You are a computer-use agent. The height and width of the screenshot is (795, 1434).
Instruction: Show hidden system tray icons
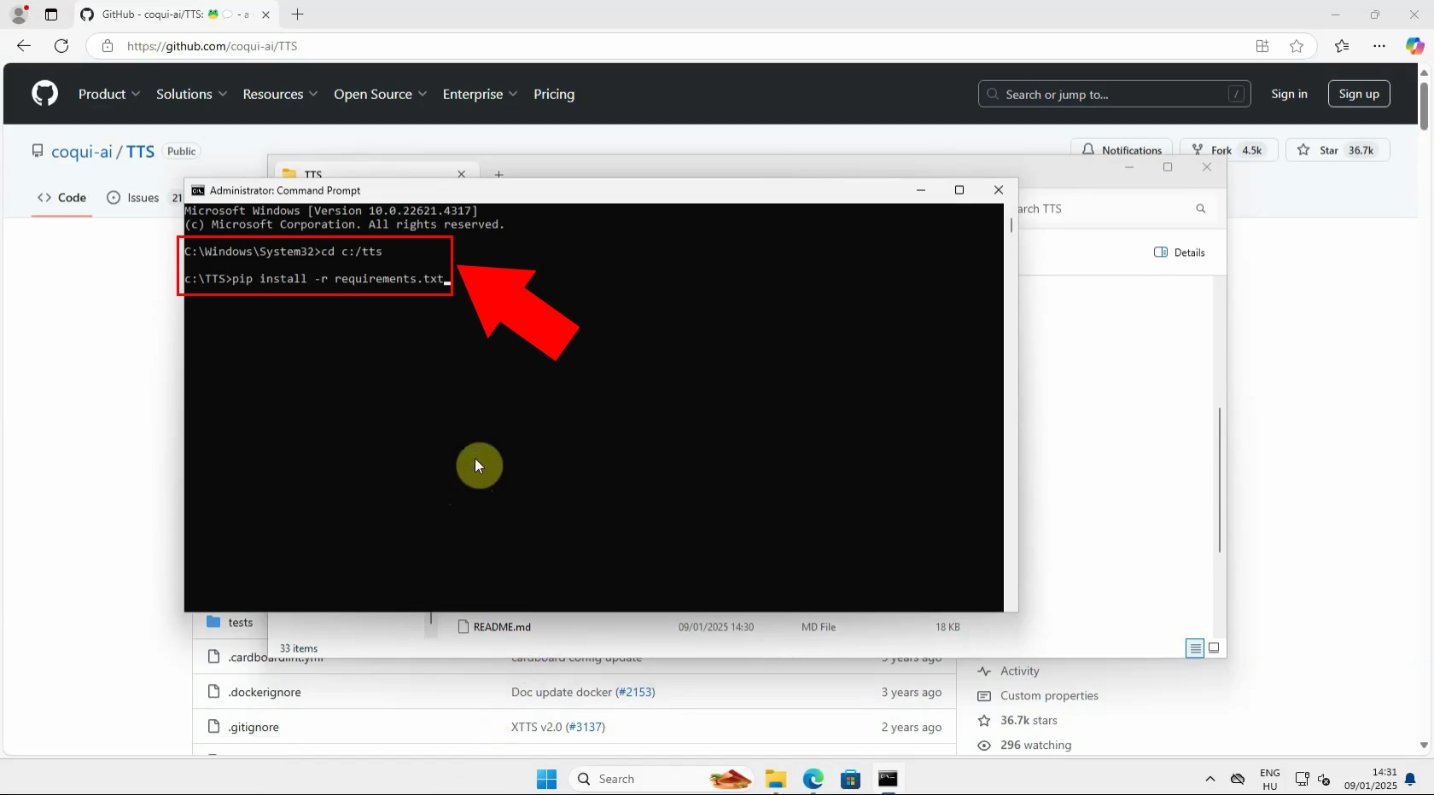click(x=1210, y=779)
